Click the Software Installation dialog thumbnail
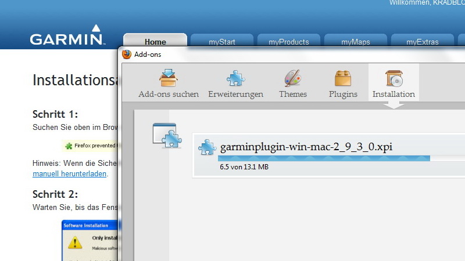This screenshot has width=465, height=261. (90, 240)
